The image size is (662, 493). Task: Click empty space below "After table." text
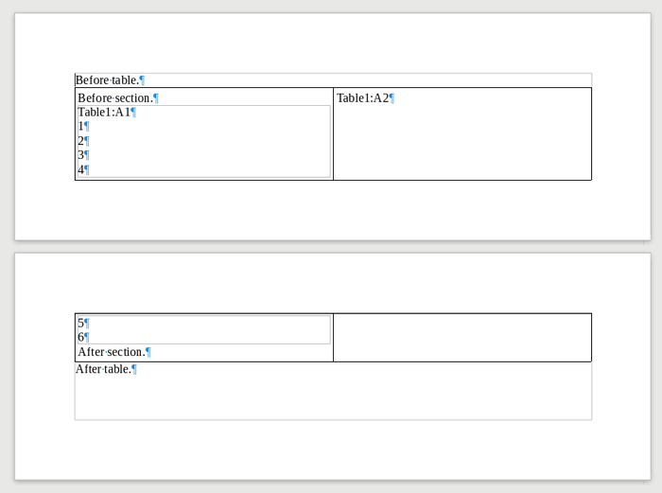point(331,399)
